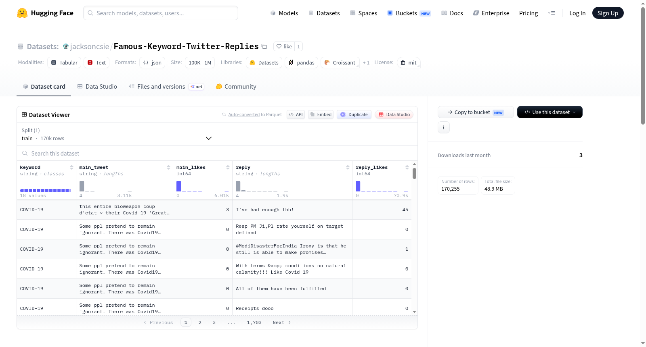
Task: Copy dataset name with the copy icon
Action: point(264,46)
